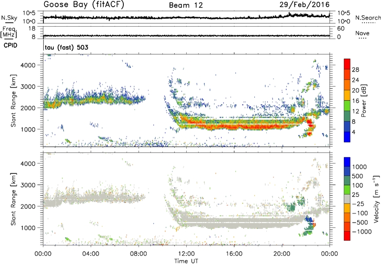Click the '60' Nave axis tick label
The width and height of the screenshot is (381, 264).
(341, 29)
